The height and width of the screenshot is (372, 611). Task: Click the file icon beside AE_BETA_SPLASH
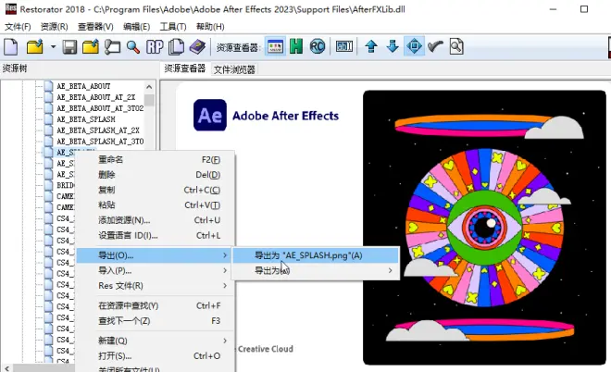48,119
